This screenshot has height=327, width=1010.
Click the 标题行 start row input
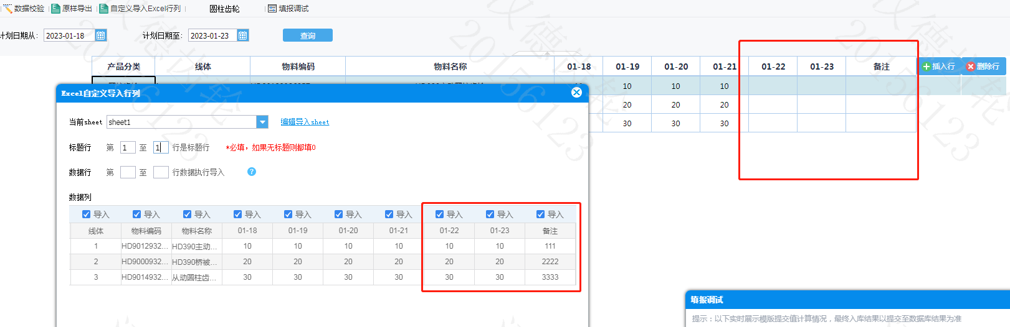128,147
